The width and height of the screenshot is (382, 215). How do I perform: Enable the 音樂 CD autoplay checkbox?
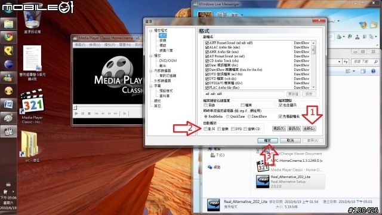245,129
